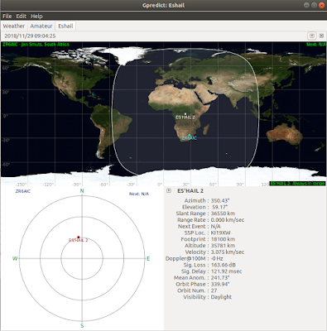Click the north marker N on the polar plot

click(x=82, y=191)
